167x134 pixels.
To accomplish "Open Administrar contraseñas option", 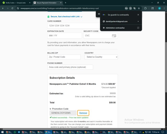I will pos(121,28).
